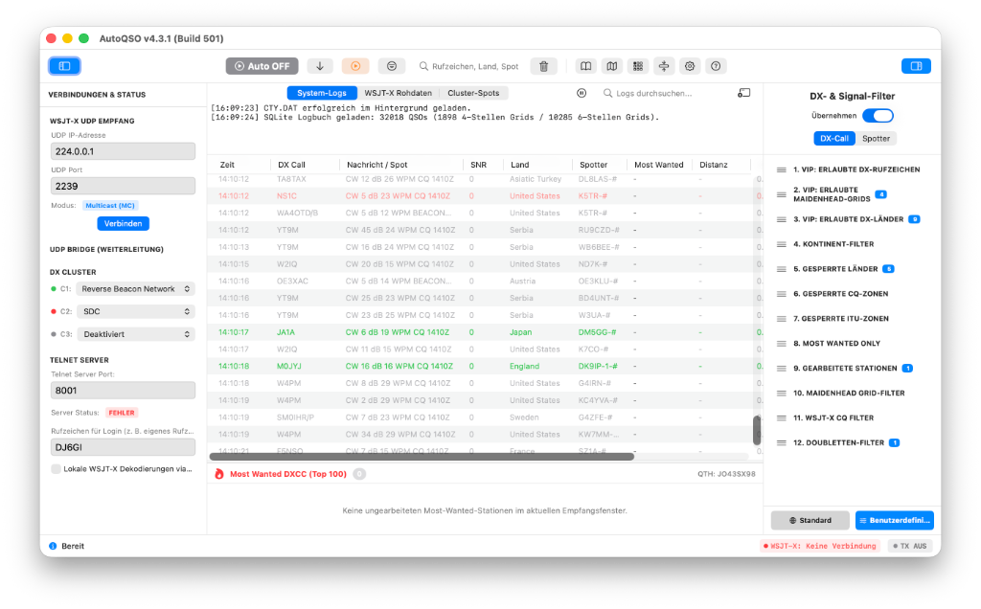Click the Standard preset button
The image size is (981, 609).
click(x=810, y=520)
